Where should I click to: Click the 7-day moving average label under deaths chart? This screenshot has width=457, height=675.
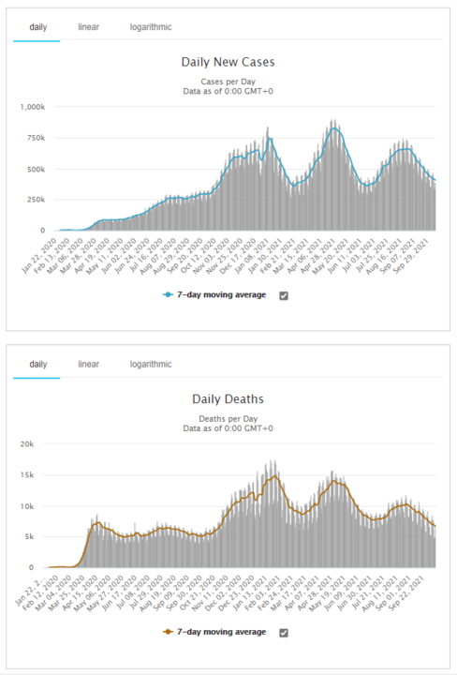pyautogui.click(x=221, y=632)
